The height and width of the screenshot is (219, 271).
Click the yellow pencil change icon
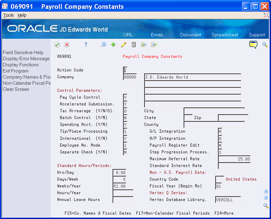coord(123,45)
